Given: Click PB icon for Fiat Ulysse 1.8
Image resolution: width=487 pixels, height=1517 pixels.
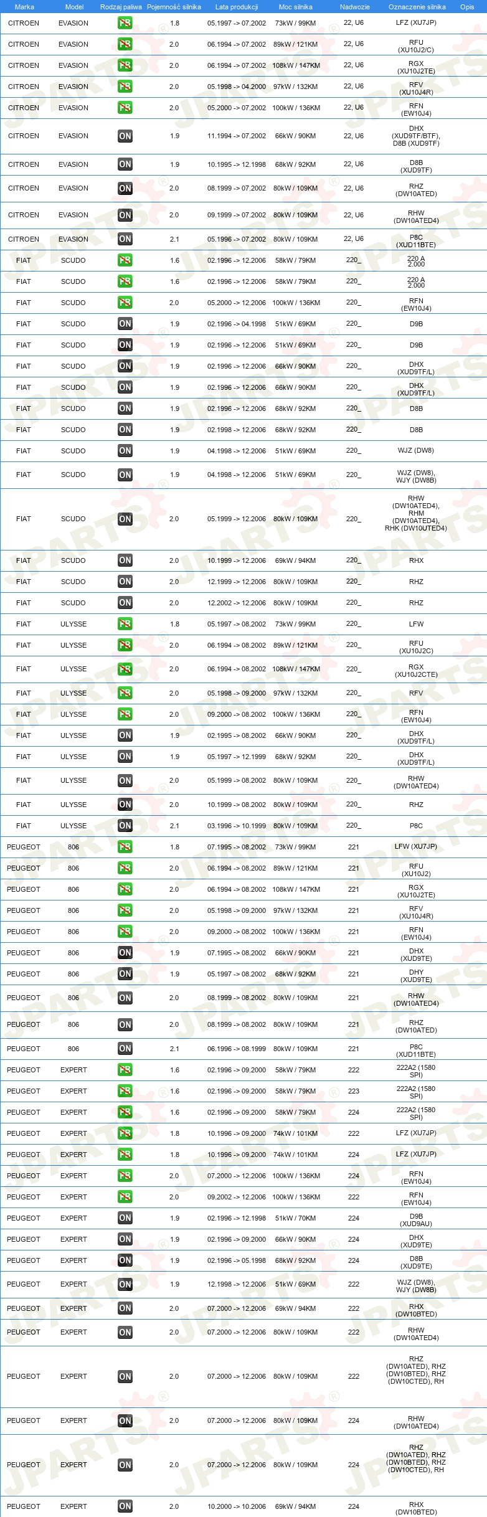Looking at the screenshot, I should point(125,624).
